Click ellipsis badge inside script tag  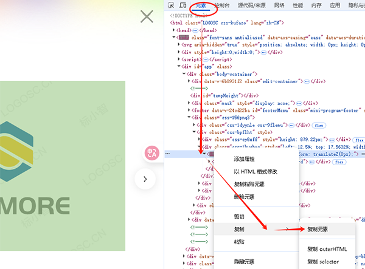coord(206,60)
